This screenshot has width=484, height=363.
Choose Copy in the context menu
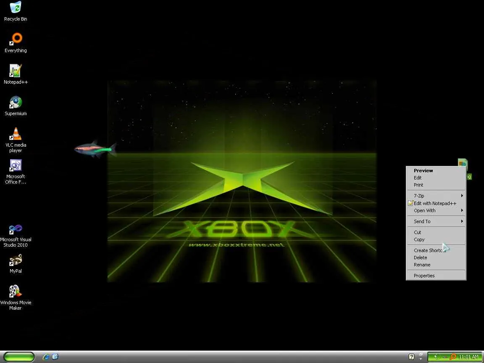click(x=436, y=239)
